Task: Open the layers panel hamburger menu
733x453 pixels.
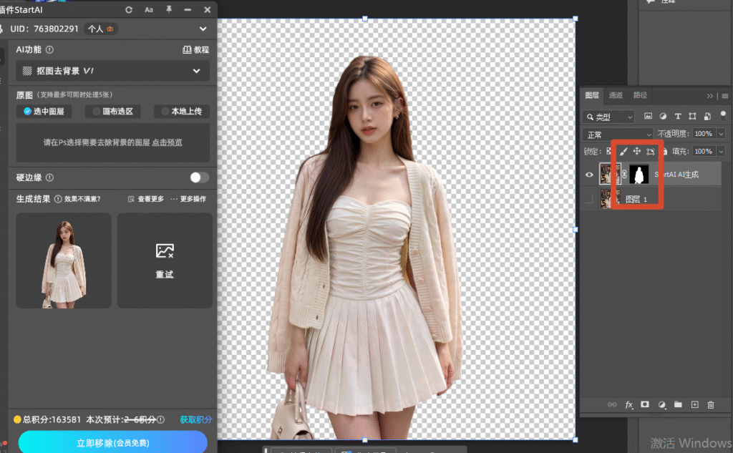Action: pyautogui.click(x=724, y=96)
